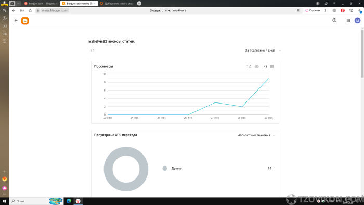The width and height of the screenshot is (364, 205).
Task: Click sidebar plus add icon
Action: (x=4, y=171)
